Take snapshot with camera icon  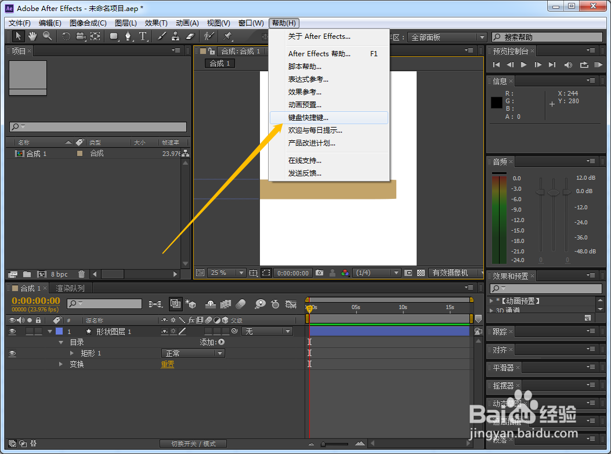[320, 273]
